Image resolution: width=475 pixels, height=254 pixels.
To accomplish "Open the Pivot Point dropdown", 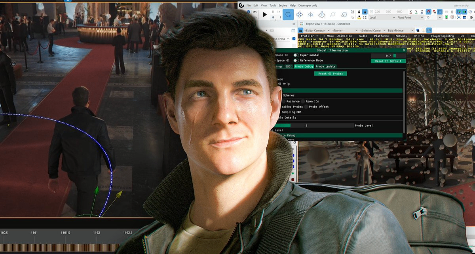I will (410, 17).
